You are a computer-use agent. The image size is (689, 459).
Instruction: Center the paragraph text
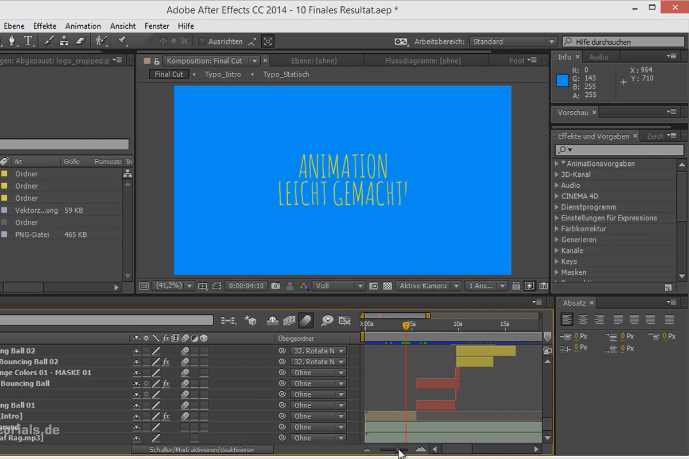(583, 320)
